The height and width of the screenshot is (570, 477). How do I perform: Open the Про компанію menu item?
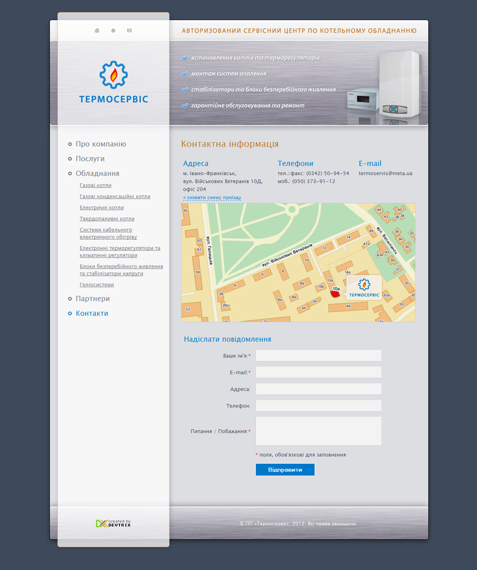(x=101, y=144)
